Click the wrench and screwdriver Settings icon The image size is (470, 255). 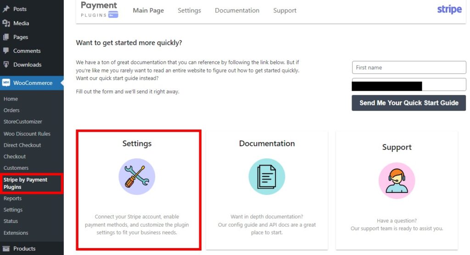[137, 177]
